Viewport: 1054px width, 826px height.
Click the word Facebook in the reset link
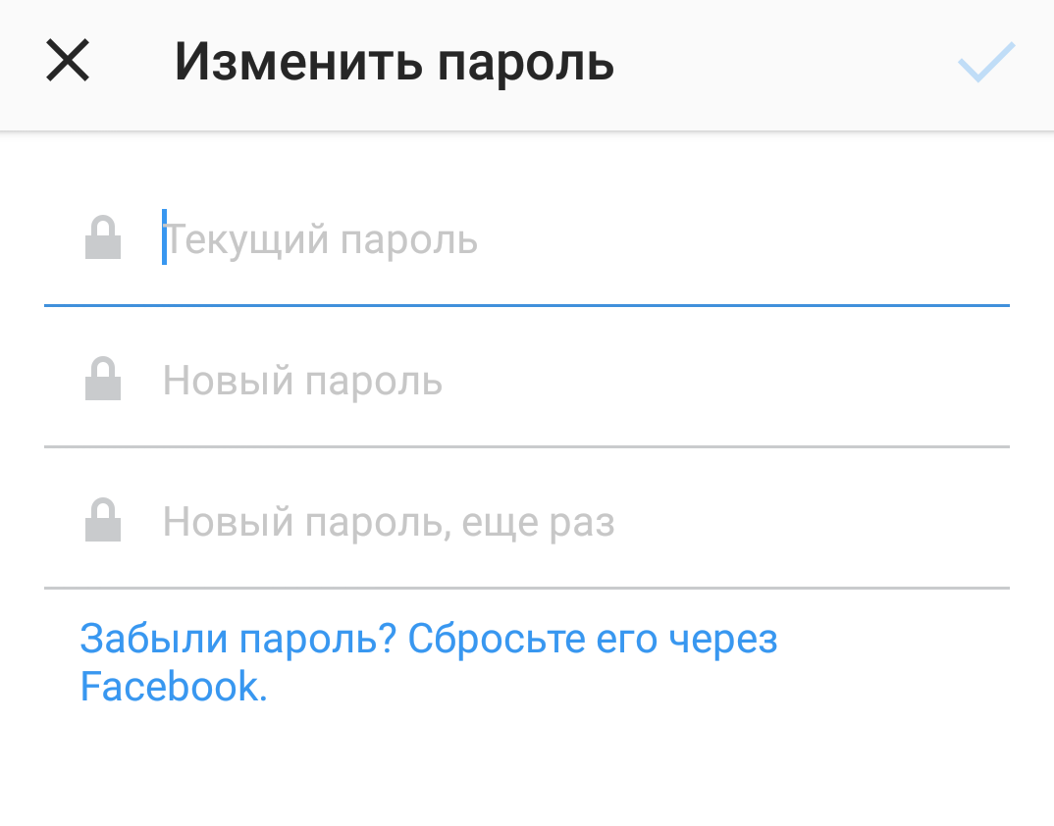tap(172, 687)
